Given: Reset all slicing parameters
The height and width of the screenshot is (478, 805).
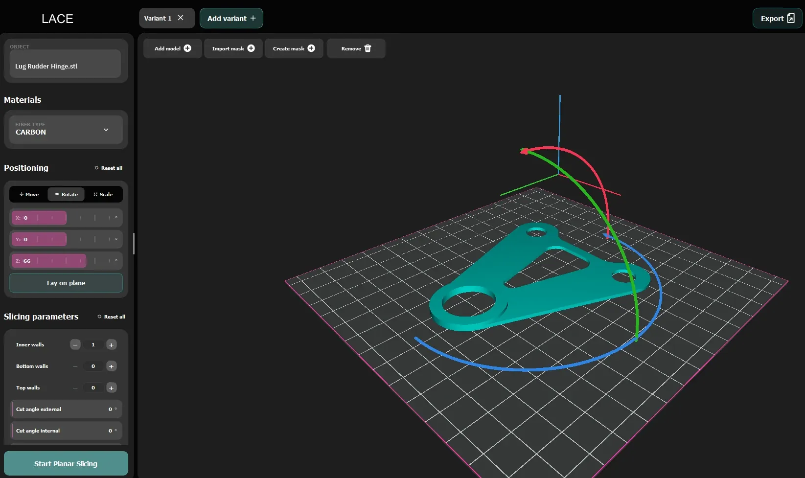Looking at the screenshot, I should pos(112,317).
